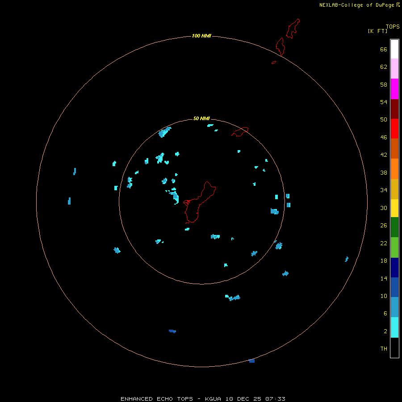402x402 pixels.
Task: Click the bright red swatch between 46 and 50
Action: [x=394, y=129]
